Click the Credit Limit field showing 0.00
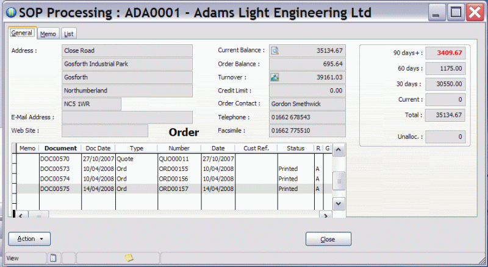Image resolution: width=488 pixels, height=267 pixels. pos(307,91)
